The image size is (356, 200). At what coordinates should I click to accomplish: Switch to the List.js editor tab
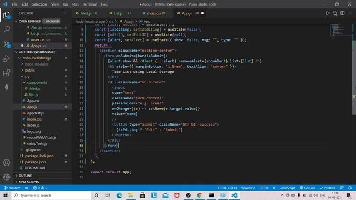click(120, 13)
